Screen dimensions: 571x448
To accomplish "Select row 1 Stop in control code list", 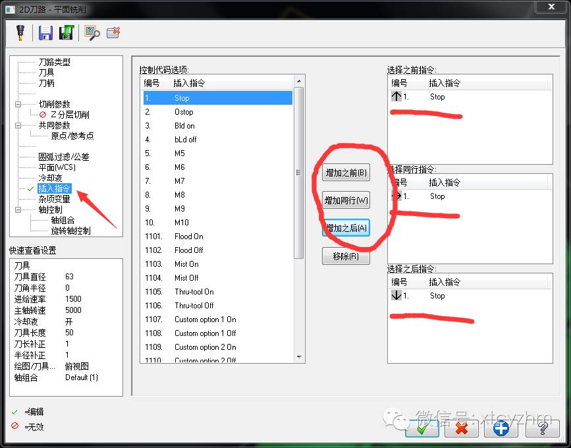I will (218, 98).
